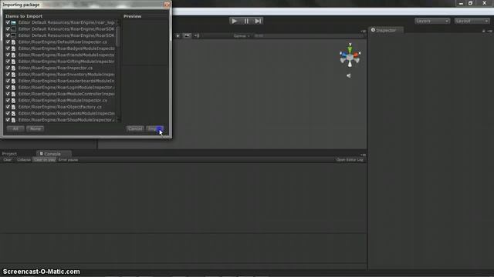Image resolution: width=494 pixels, height=277 pixels.
Task: Click Import in the Importing package dialog
Action: coord(155,128)
